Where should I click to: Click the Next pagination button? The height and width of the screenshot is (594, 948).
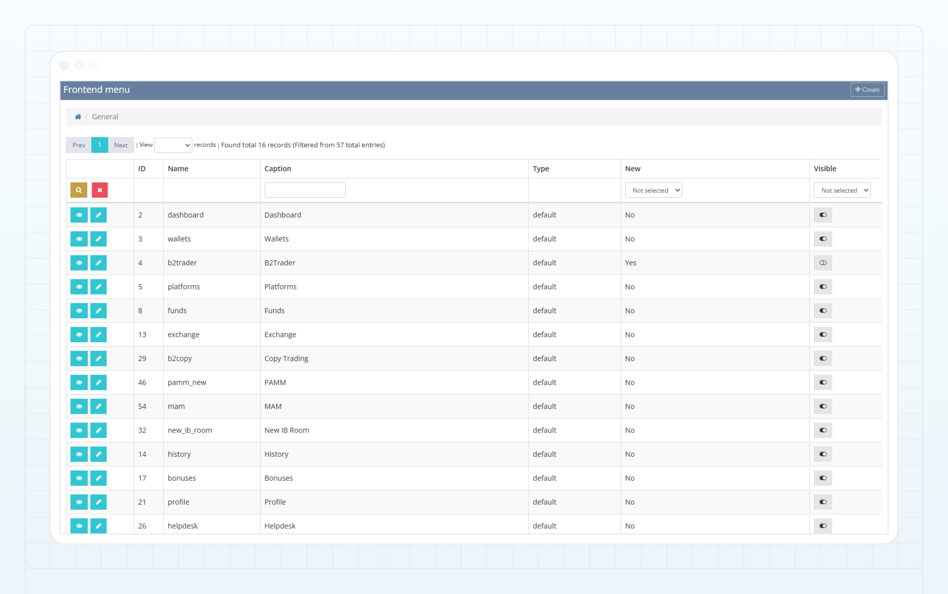[121, 145]
